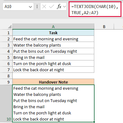
Task: Select row 1 header
Action: (x=6, y=33)
